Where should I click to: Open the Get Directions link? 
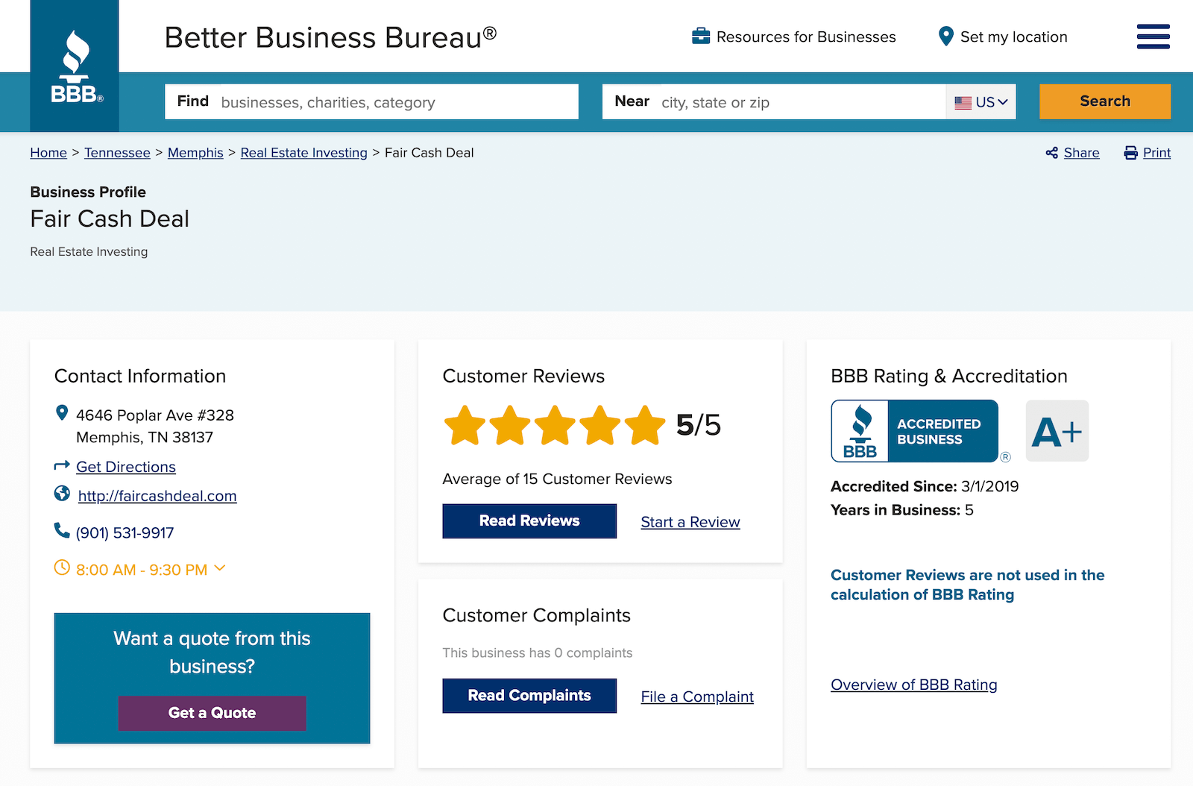click(126, 467)
